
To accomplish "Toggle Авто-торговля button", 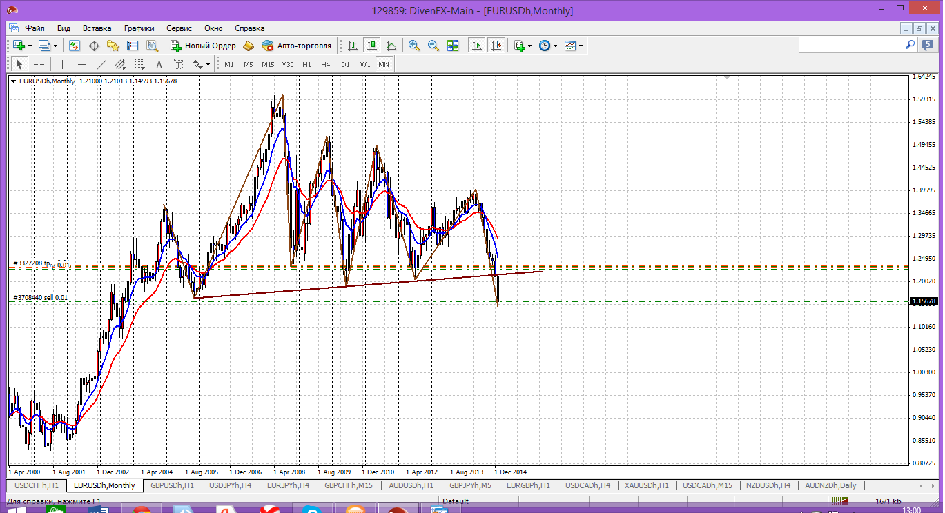I will click(x=297, y=46).
